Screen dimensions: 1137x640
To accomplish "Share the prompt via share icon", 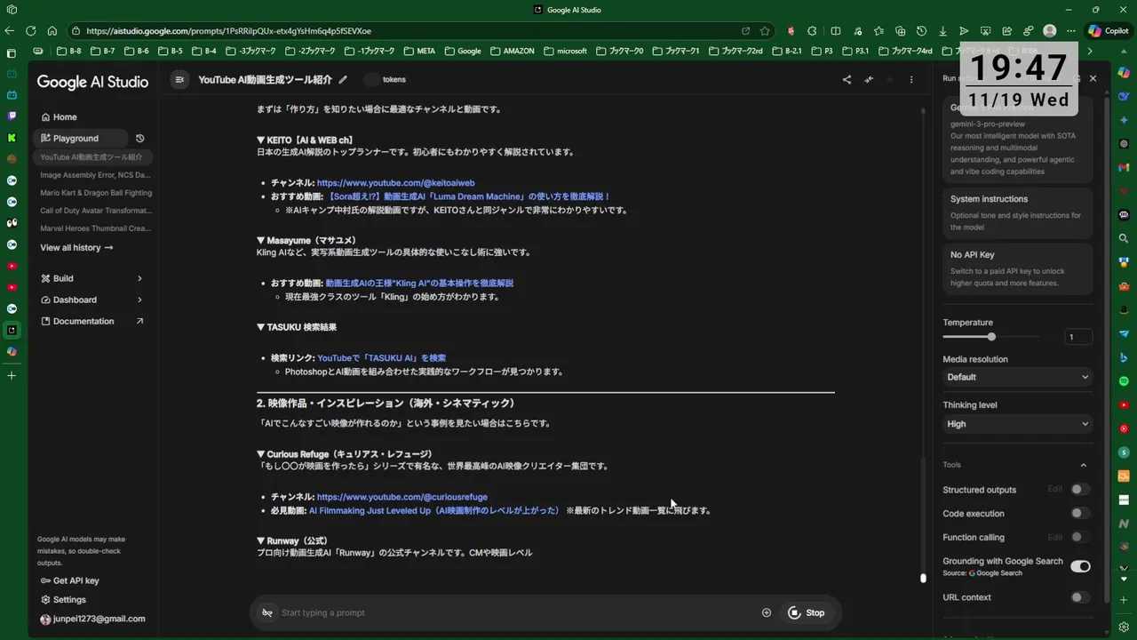I will [x=847, y=80].
